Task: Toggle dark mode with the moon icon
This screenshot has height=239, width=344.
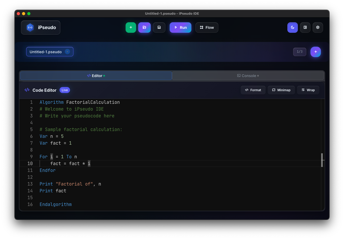Action: [x=293, y=28]
